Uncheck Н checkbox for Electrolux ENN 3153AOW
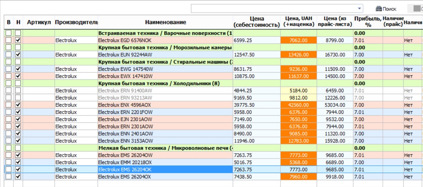 18,141
